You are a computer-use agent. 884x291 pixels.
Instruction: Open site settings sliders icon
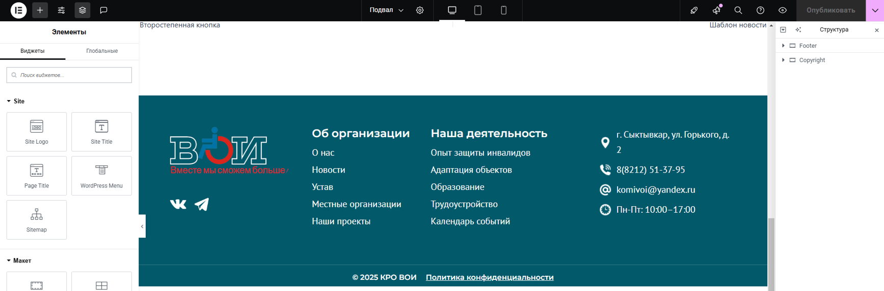click(61, 10)
